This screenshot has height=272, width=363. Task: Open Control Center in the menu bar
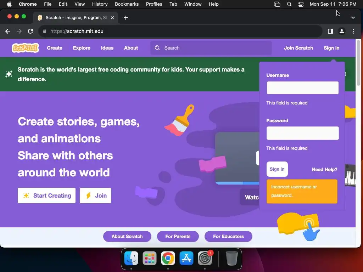click(x=301, y=4)
